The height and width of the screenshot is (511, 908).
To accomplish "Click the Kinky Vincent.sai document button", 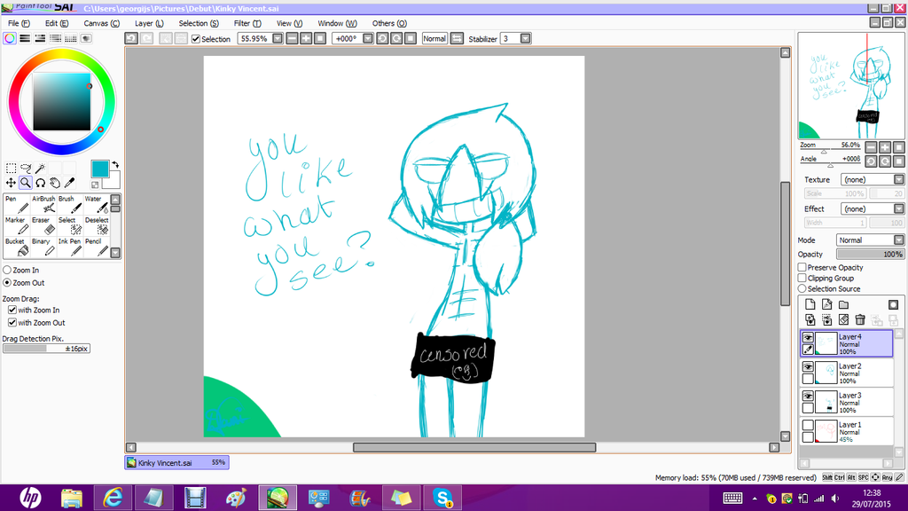I will [175, 462].
